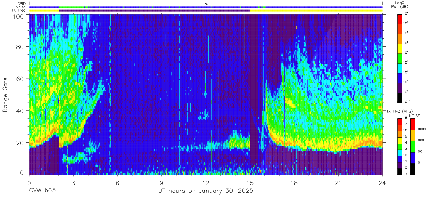This screenshot has width=430, height=198.
Task: Pick the purple swatch in TX FRQ colorbar
Action: (400, 165)
